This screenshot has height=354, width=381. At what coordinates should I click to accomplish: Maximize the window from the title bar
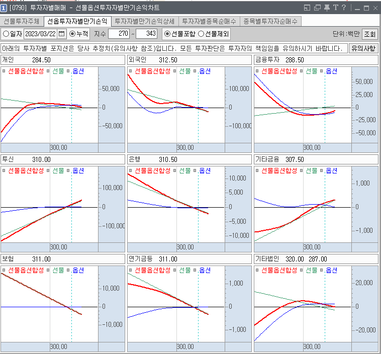tap(366, 8)
